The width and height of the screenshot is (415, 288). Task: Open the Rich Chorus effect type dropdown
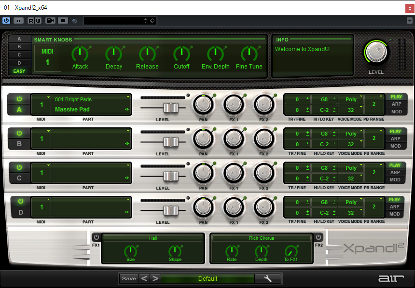[261, 238]
